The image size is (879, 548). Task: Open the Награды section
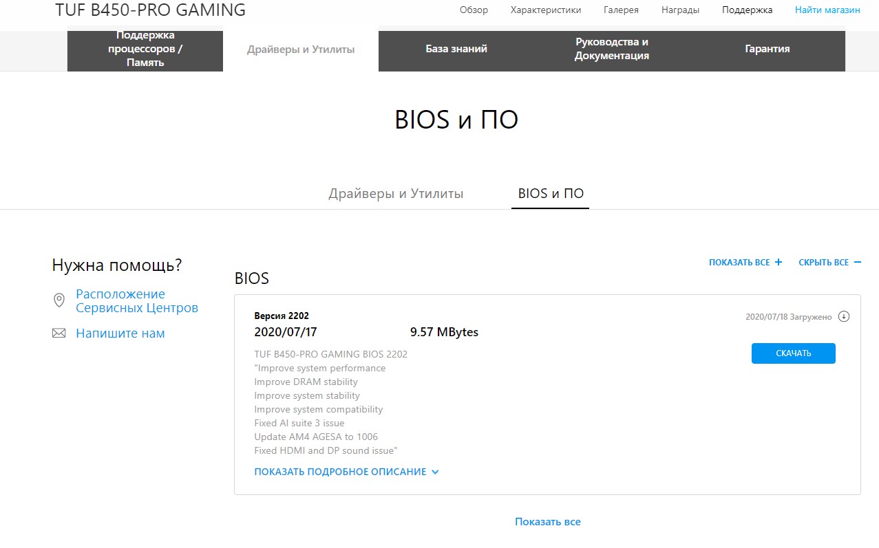point(680,10)
